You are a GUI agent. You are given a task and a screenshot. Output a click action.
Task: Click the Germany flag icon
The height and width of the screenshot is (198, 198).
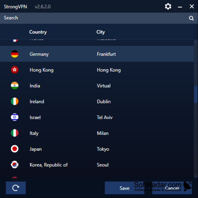pos(15,54)
